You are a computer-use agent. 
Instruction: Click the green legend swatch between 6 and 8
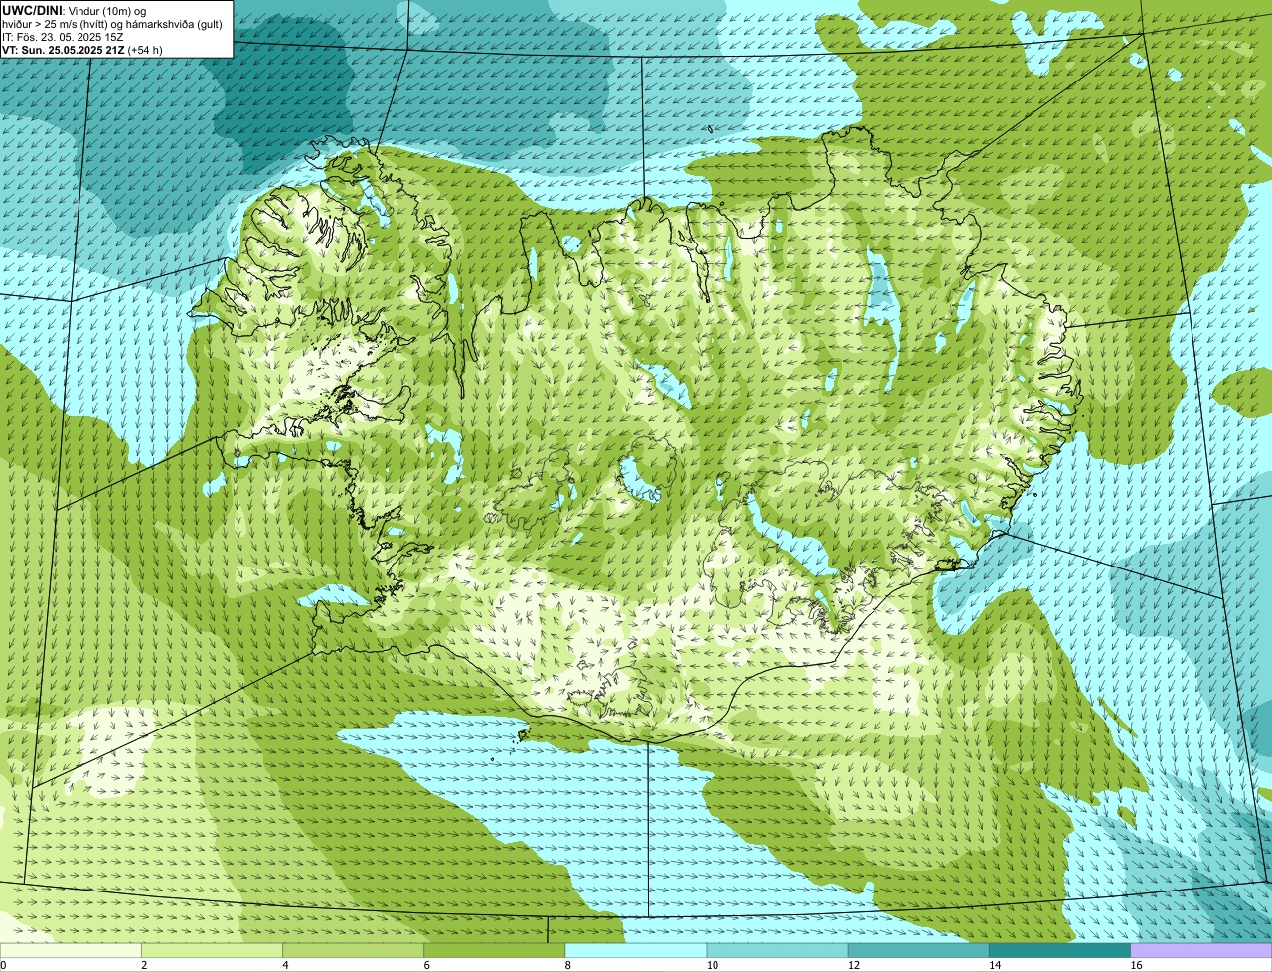coord(494,951)
